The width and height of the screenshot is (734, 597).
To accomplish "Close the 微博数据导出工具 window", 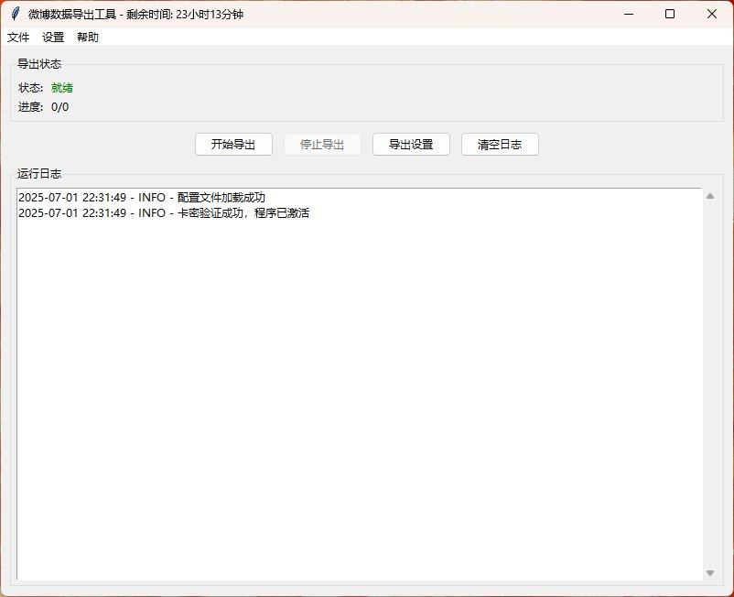I will (x=712, y=14).
